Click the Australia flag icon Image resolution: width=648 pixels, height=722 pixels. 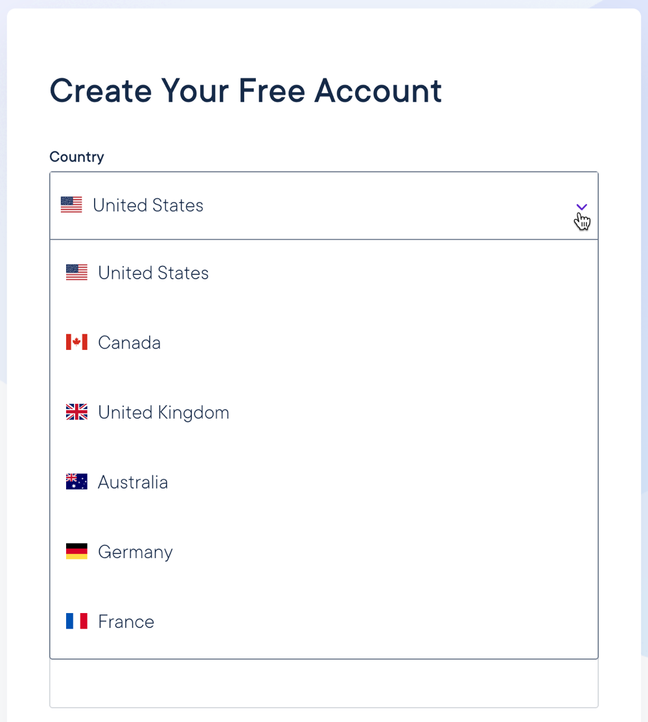coord(76,482)
